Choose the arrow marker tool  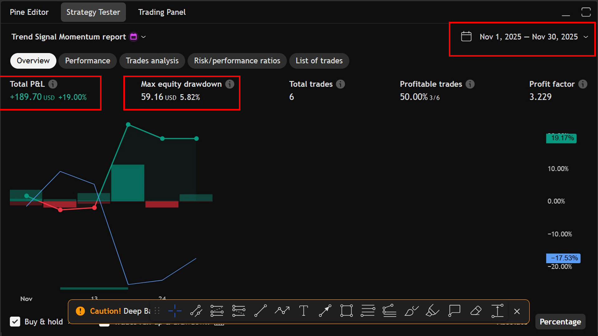325,311
